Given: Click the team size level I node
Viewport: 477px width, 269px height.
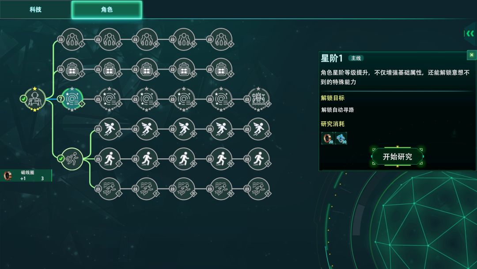Looking at the screenshot, I should click(72, 39).
